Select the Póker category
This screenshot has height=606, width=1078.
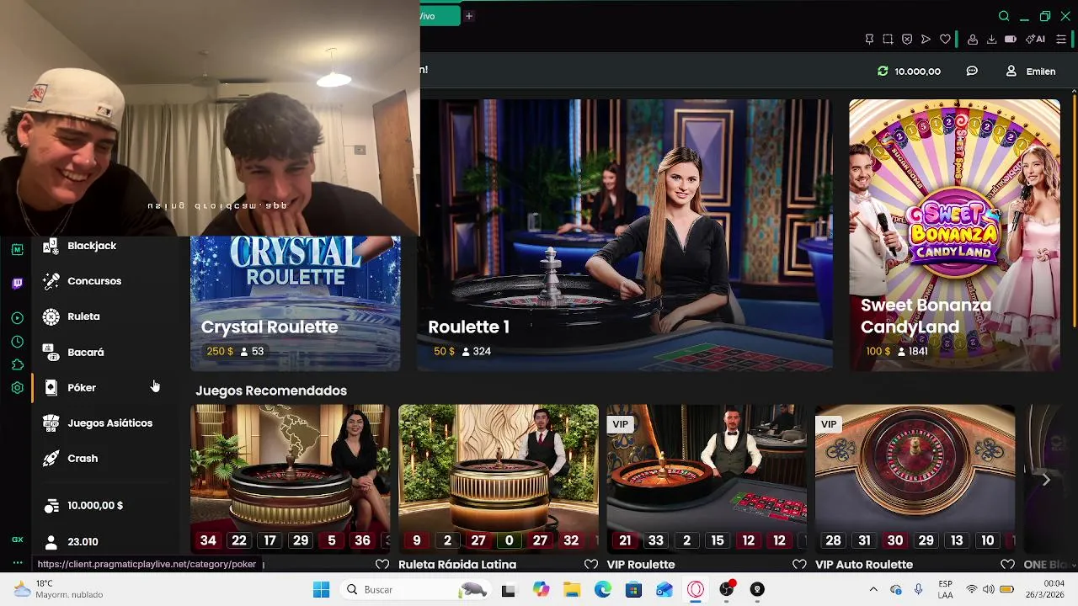coord(82,388)
